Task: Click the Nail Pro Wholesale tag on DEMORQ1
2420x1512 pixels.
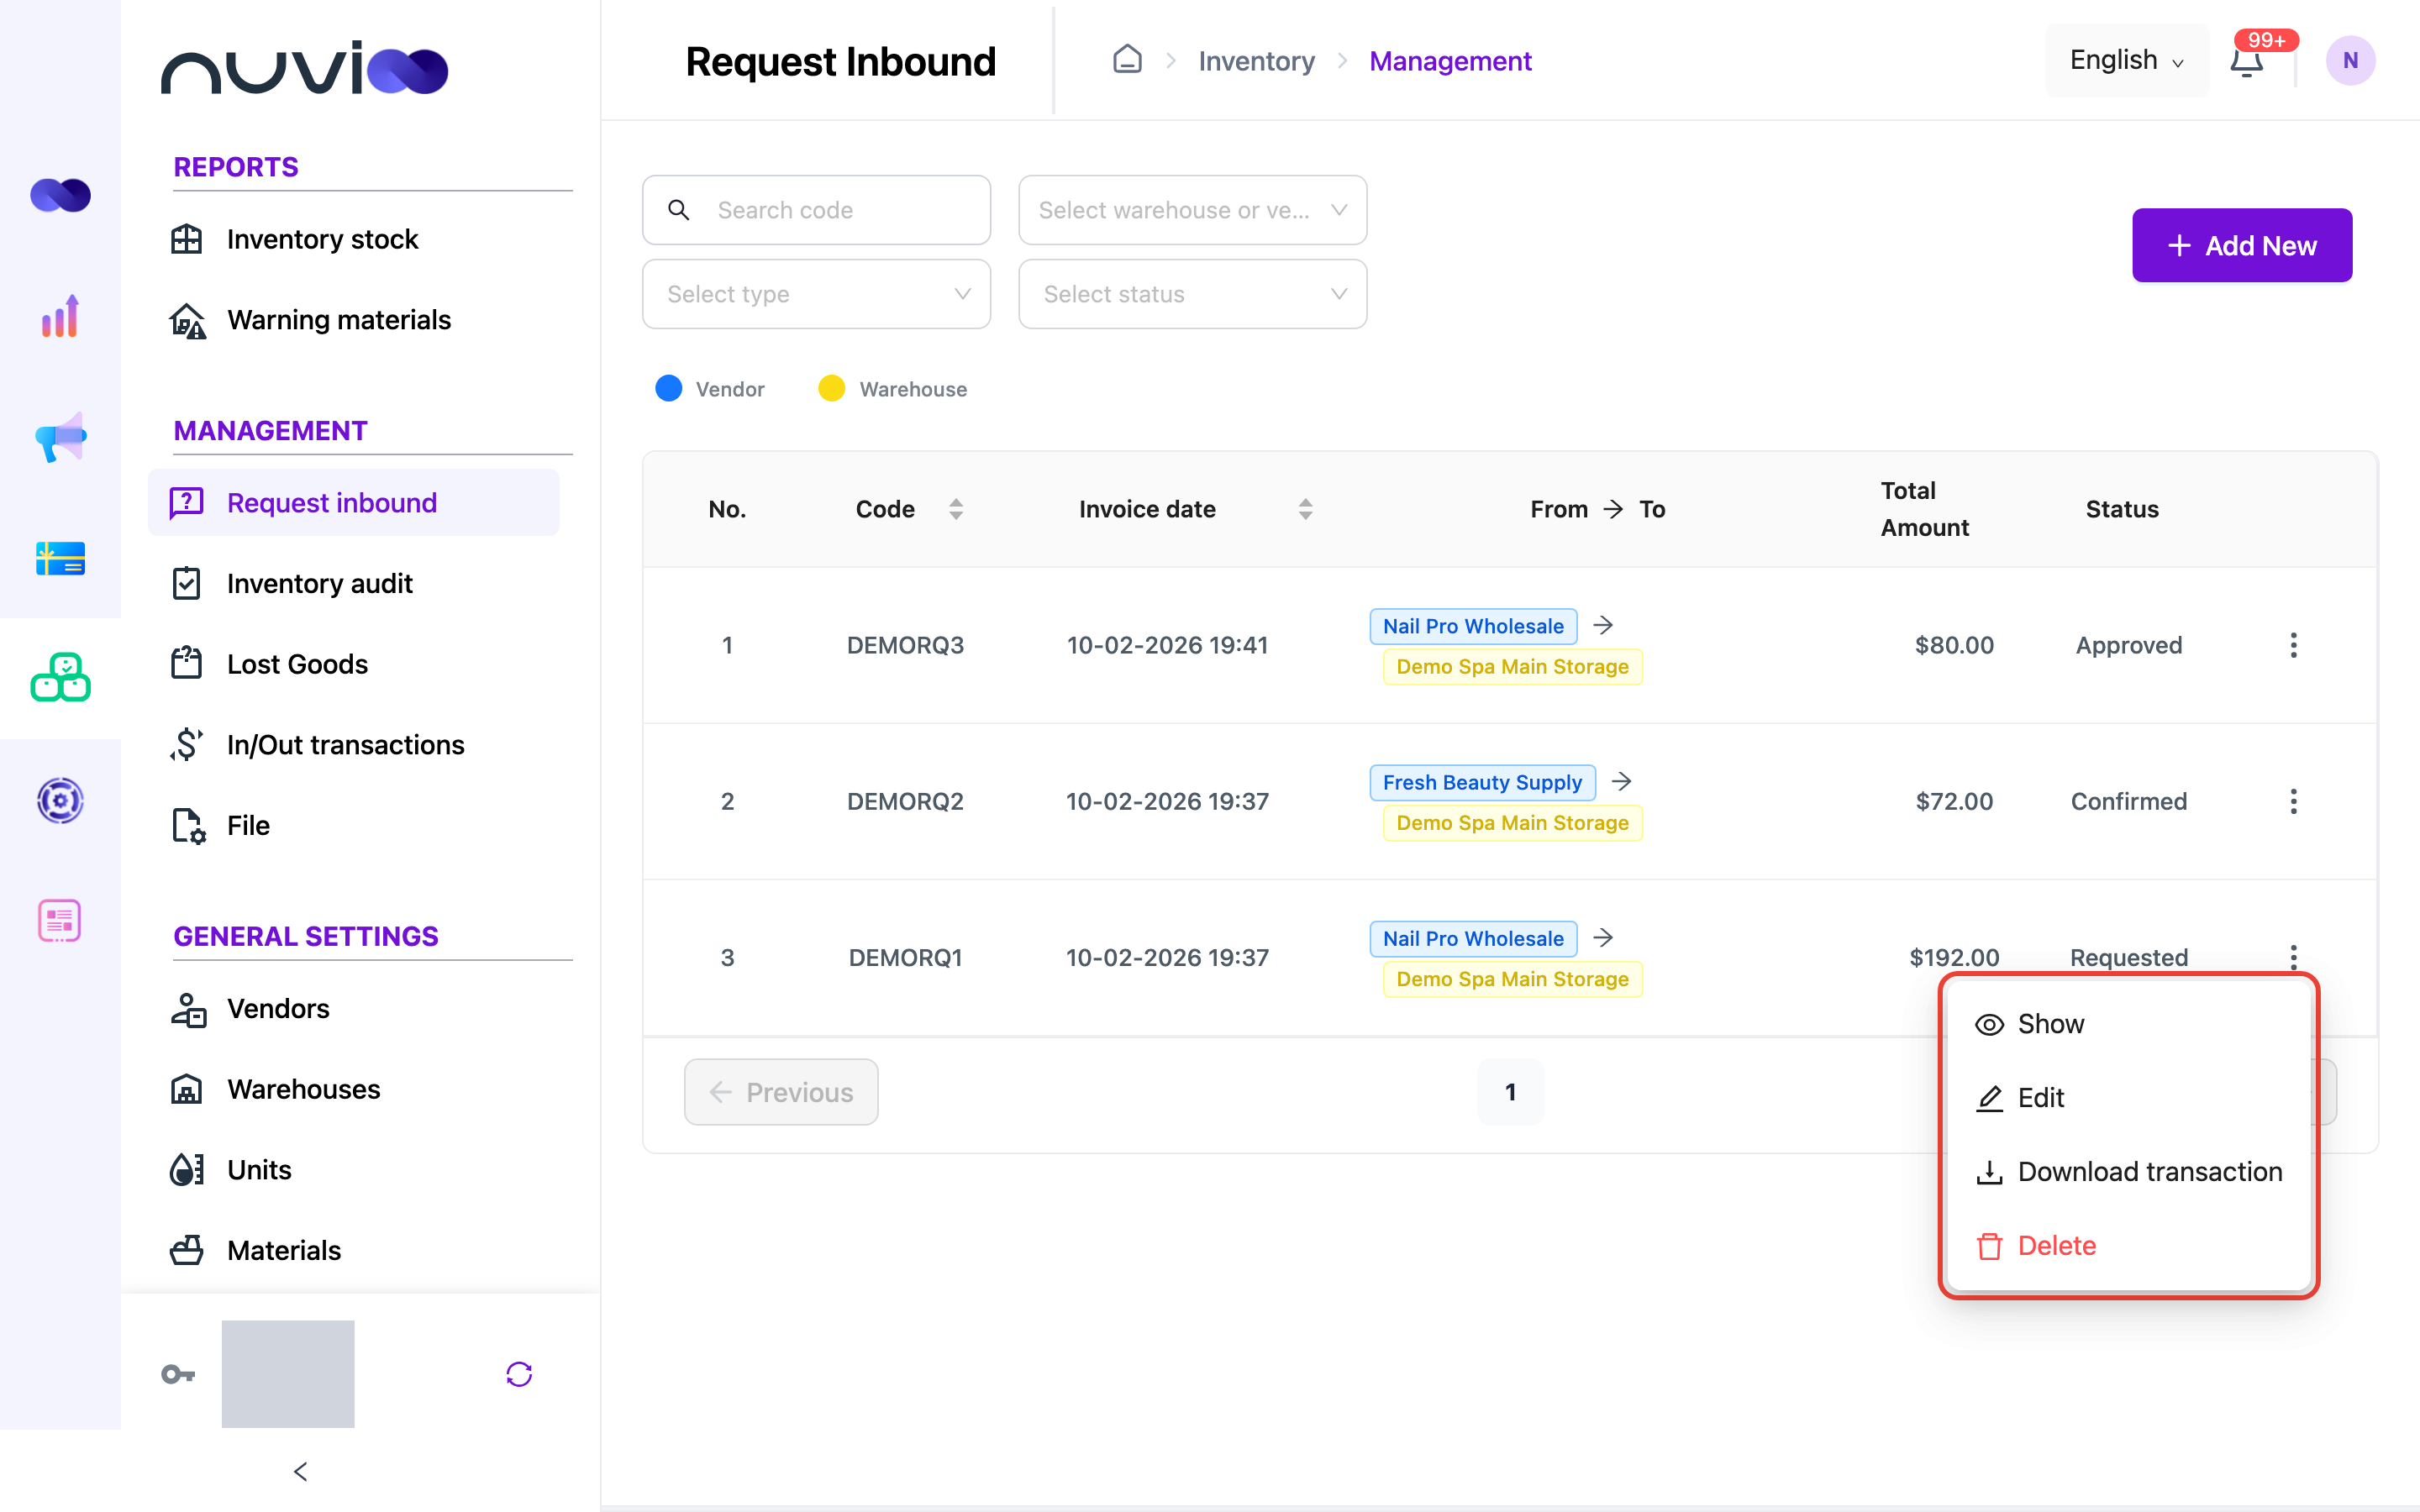Action: click(1473, 938)
